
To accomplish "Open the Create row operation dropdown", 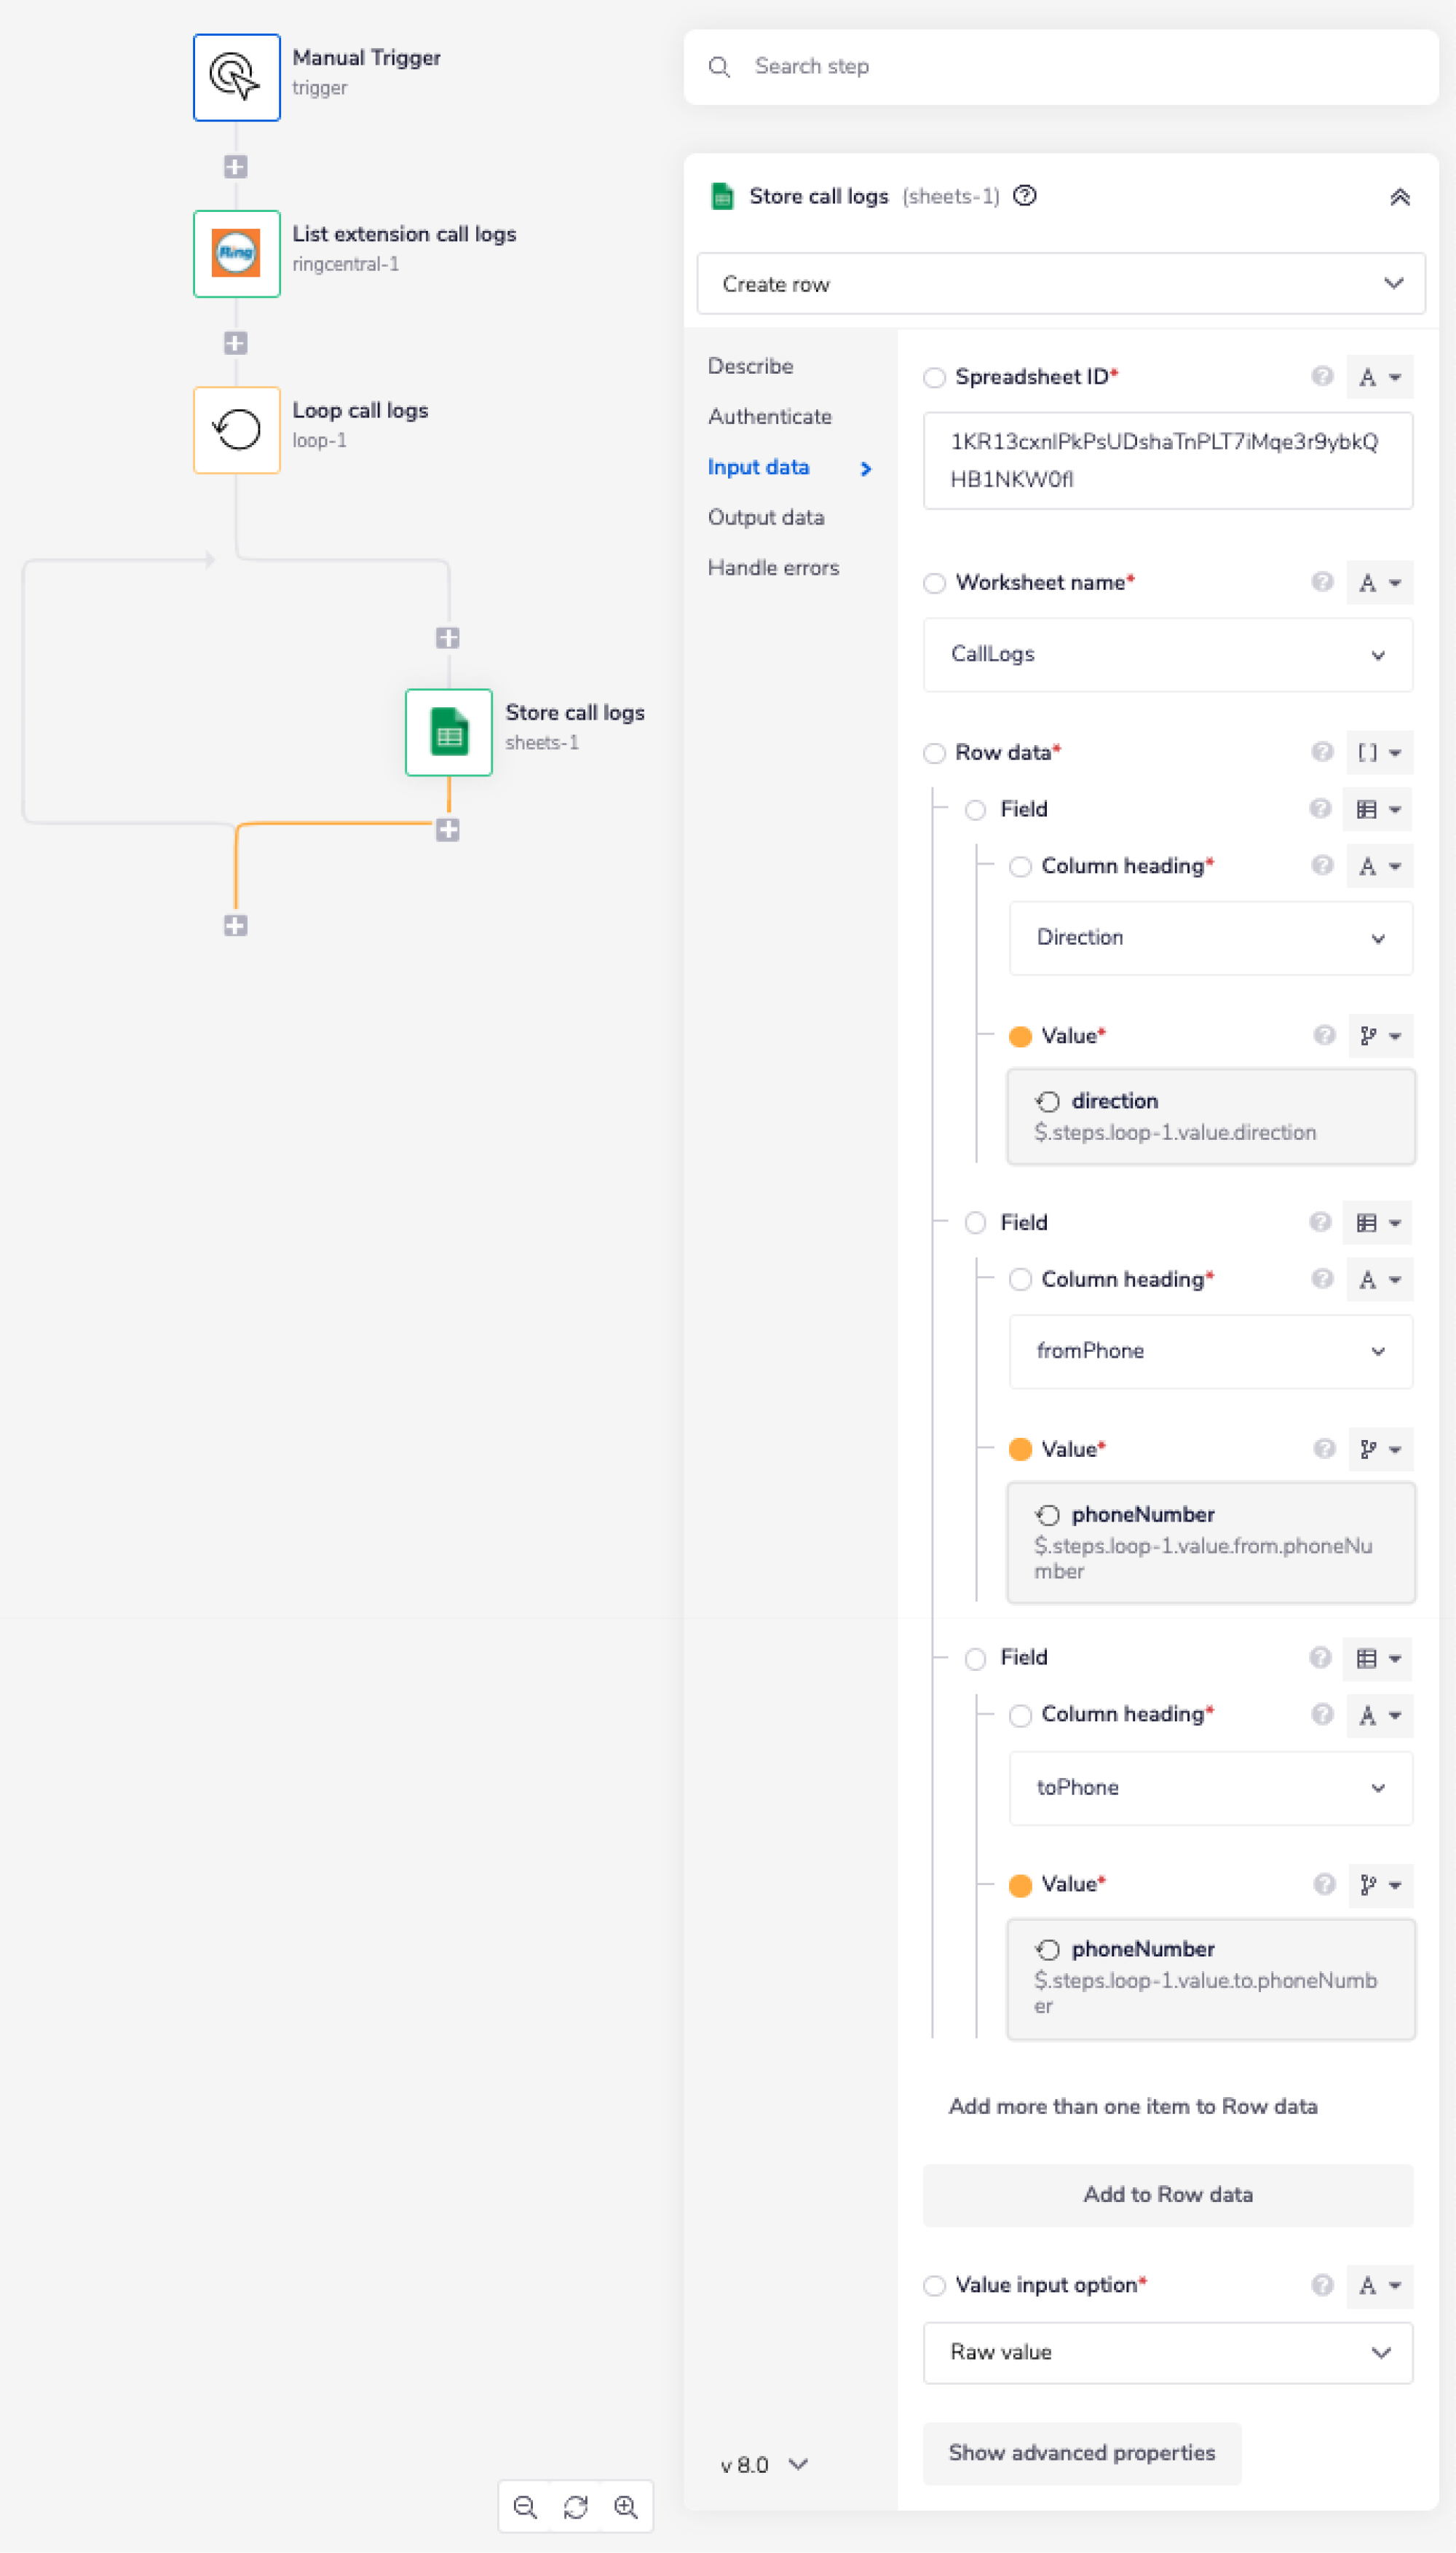I will point(1062,284).
